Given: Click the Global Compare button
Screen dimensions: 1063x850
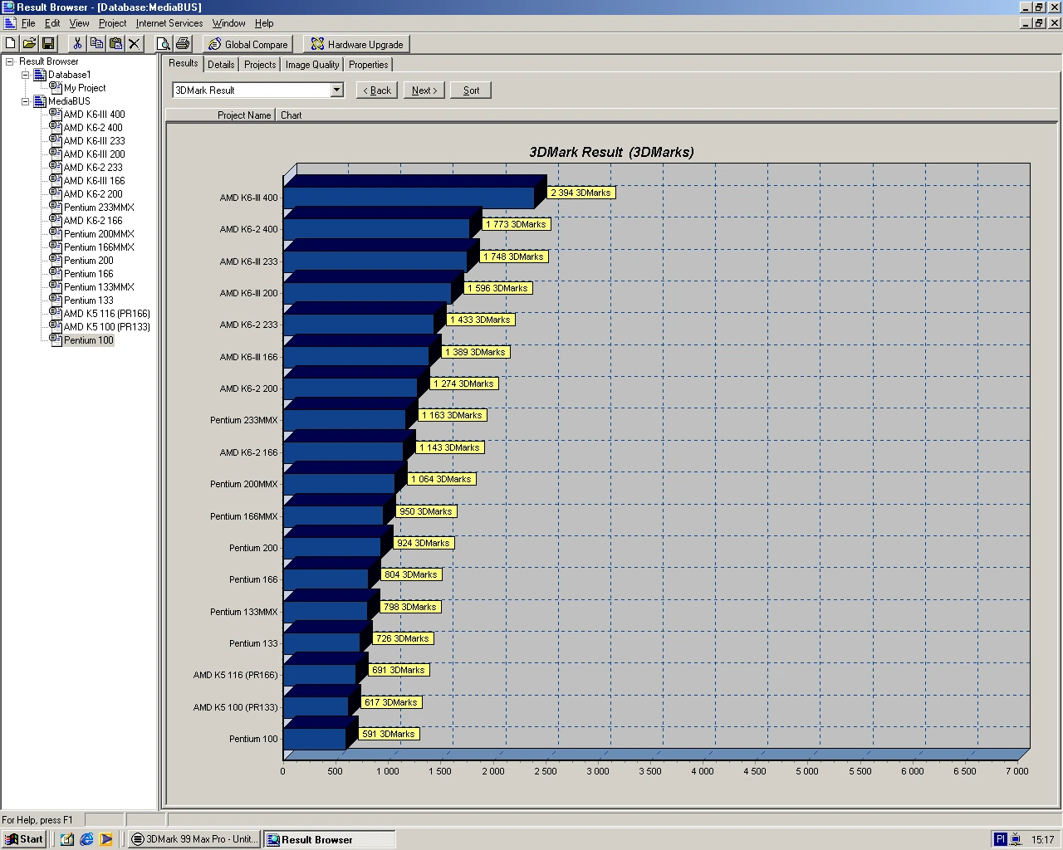Looking at the screenshot, I should click(248, 44).
